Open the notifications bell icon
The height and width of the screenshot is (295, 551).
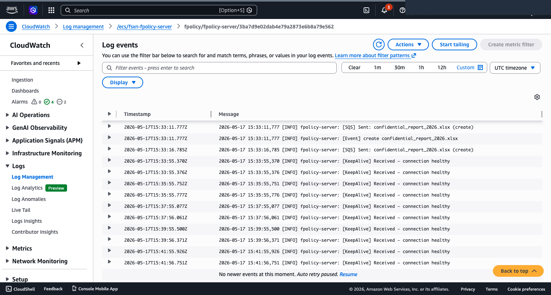tap(384, 10)
